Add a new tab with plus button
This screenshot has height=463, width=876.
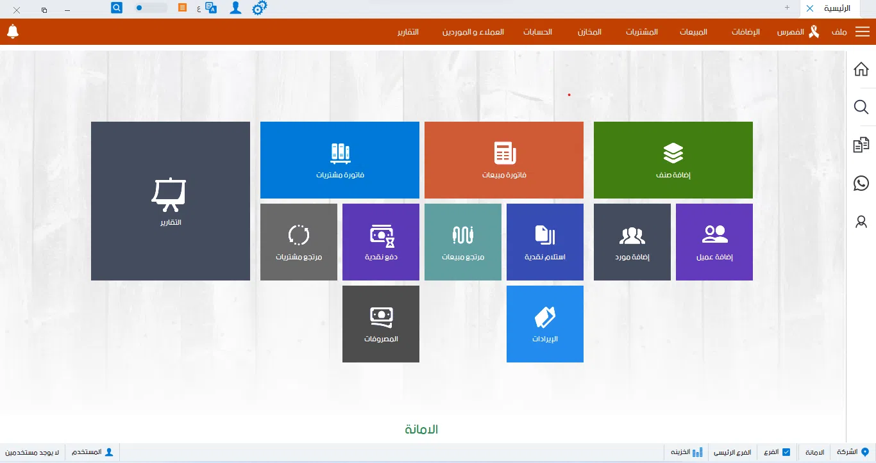(x=787, y=8)
